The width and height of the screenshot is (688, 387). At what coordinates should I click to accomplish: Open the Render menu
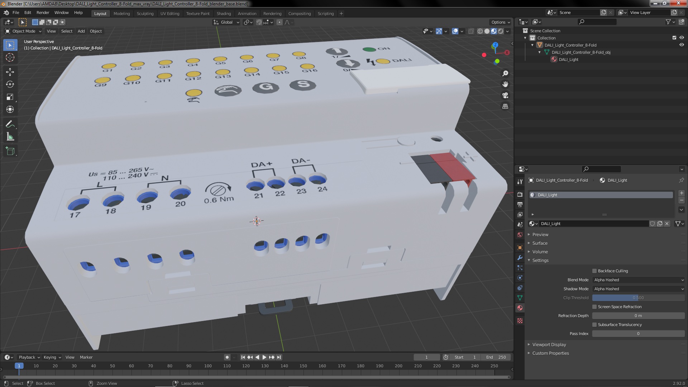click(43, 13)
